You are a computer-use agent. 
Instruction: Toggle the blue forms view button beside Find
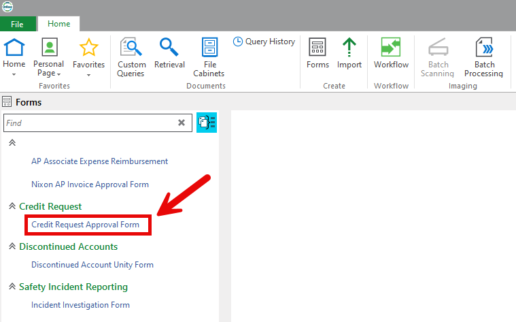pos(206,123)
